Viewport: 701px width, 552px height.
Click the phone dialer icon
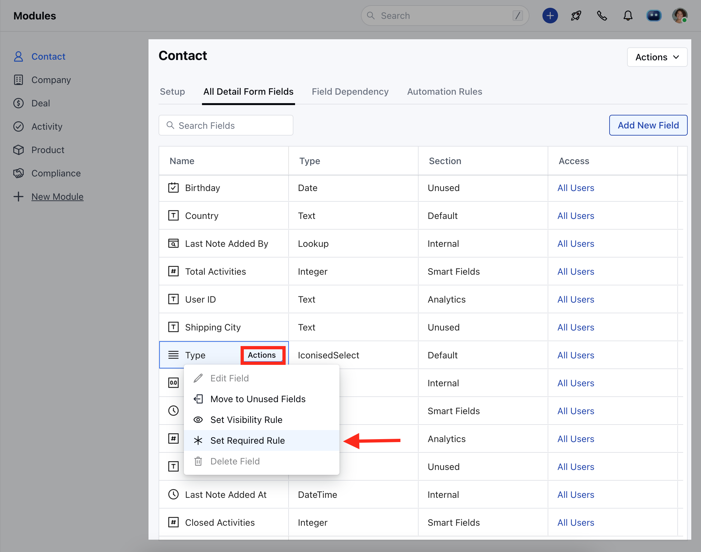[x=602, y=16]
